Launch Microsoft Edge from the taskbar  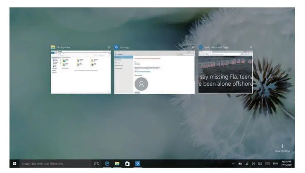107,164
